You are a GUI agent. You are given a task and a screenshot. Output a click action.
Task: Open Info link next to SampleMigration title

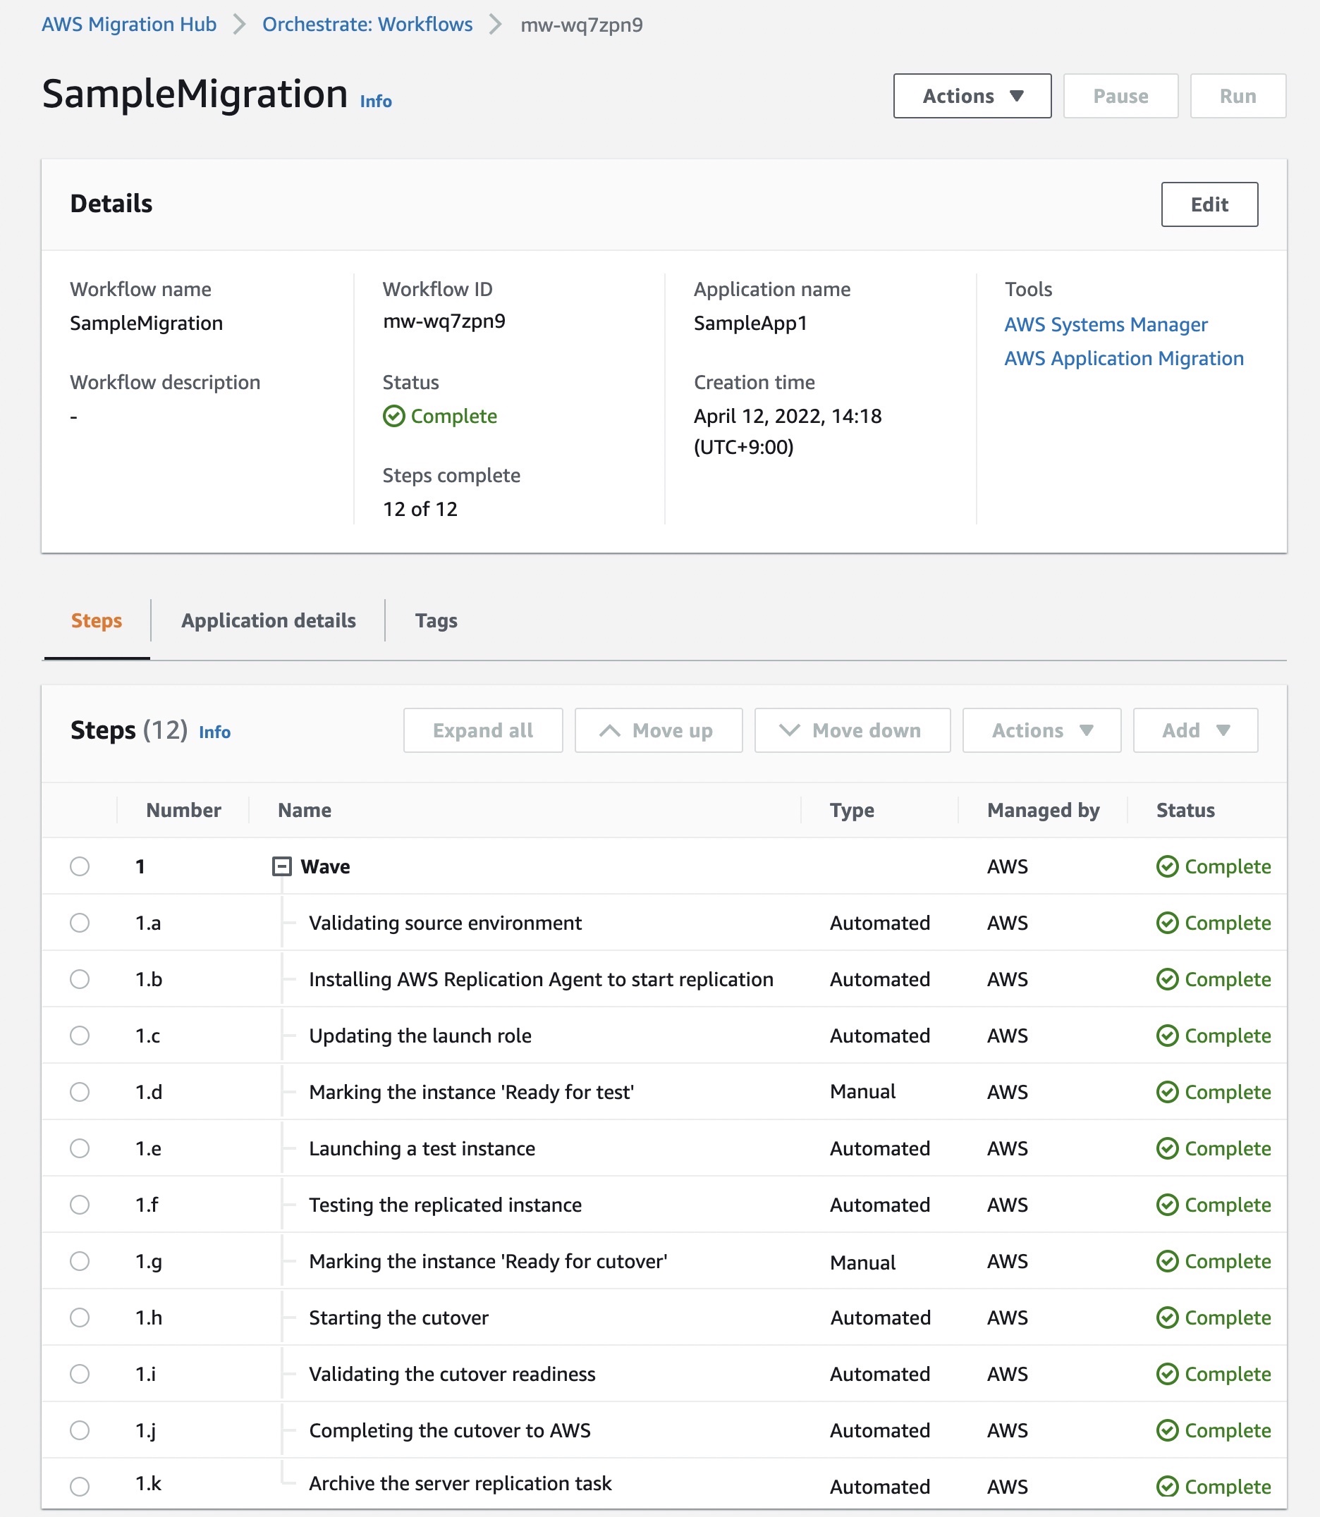coord(376,101)
